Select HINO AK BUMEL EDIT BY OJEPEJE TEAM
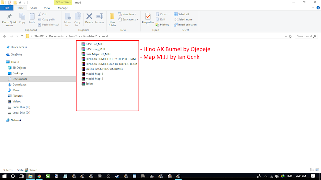Image resolution: width=321 pixels, height=180 pixels. (109, 59)
